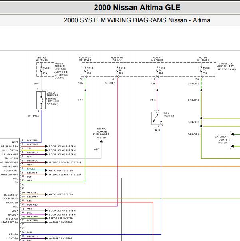Click the 'CIRCUIT BREAKER 1' description text
This screenshot has height=241, width=240.
(x=53, y=98)
